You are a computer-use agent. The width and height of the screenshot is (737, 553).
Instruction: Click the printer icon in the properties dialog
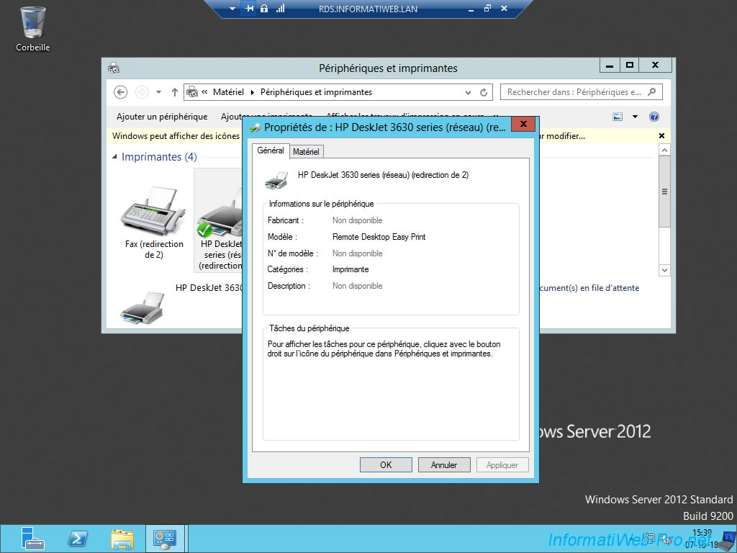coord(276,179)
